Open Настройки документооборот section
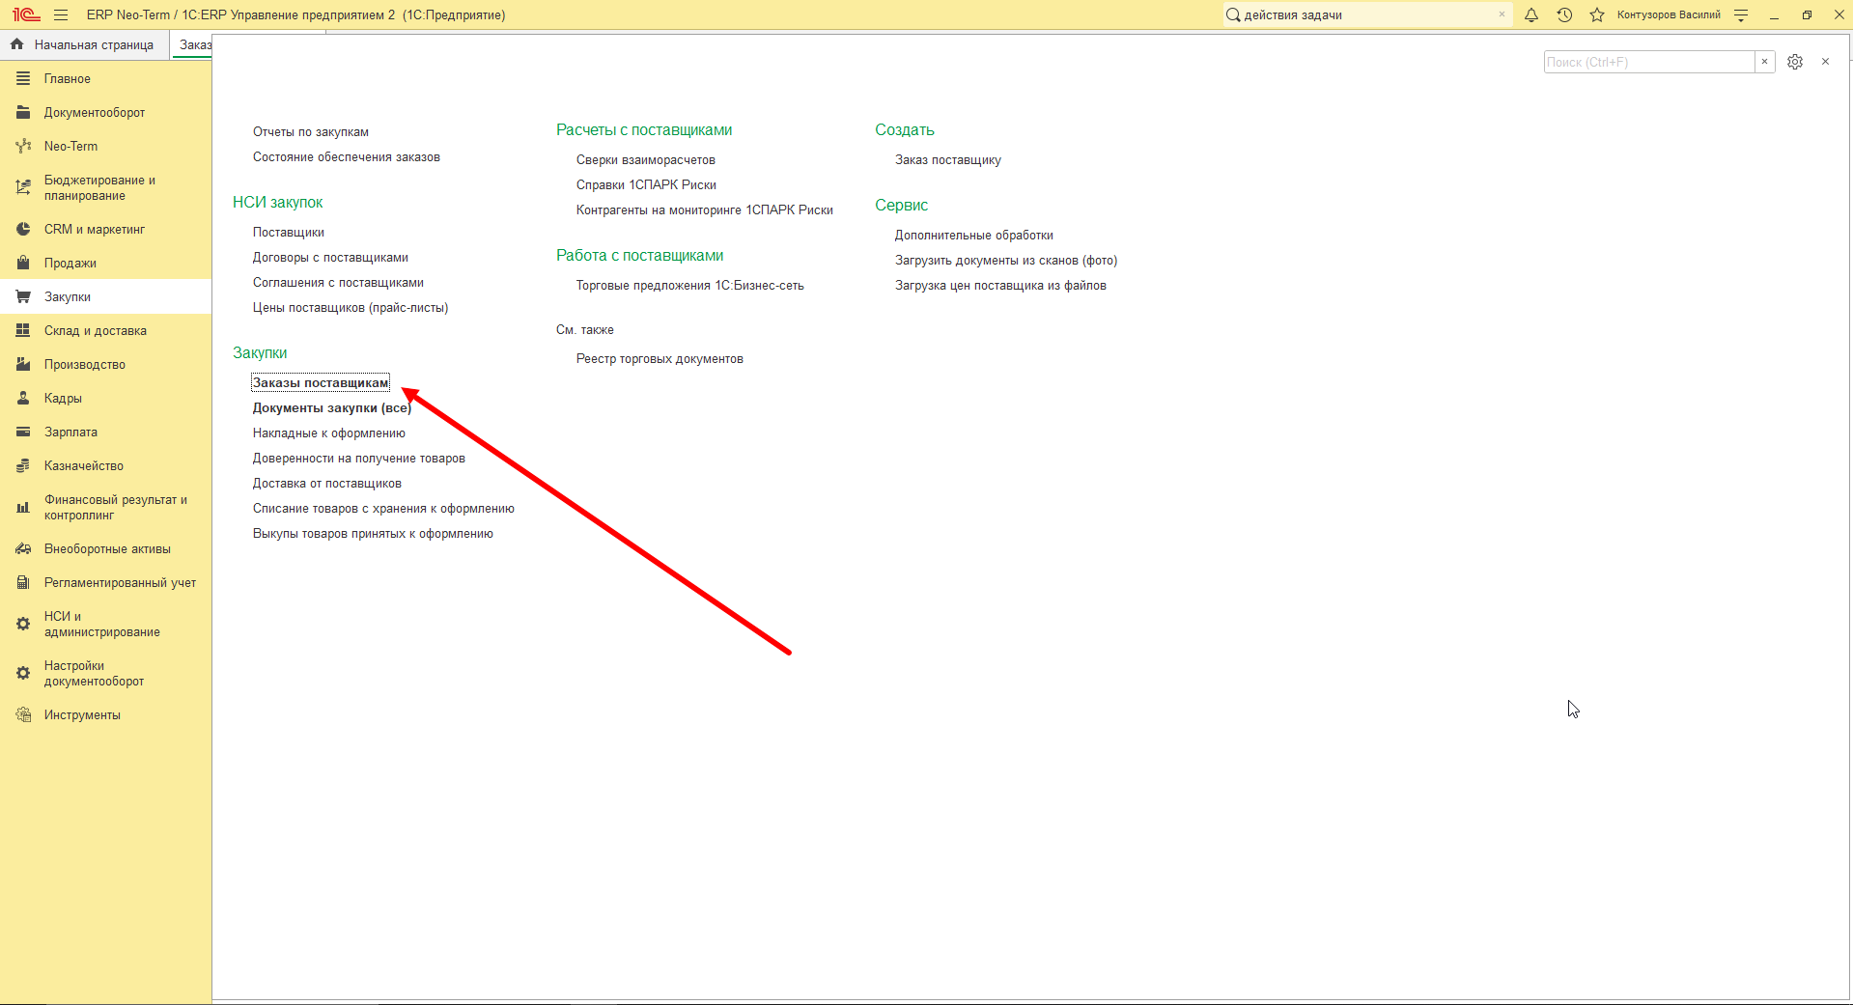 point(105,674)
